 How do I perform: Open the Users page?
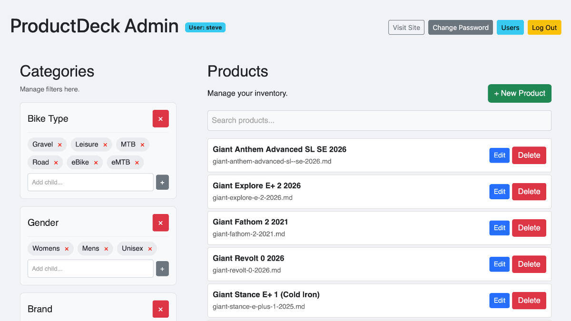tap(510, 27)
